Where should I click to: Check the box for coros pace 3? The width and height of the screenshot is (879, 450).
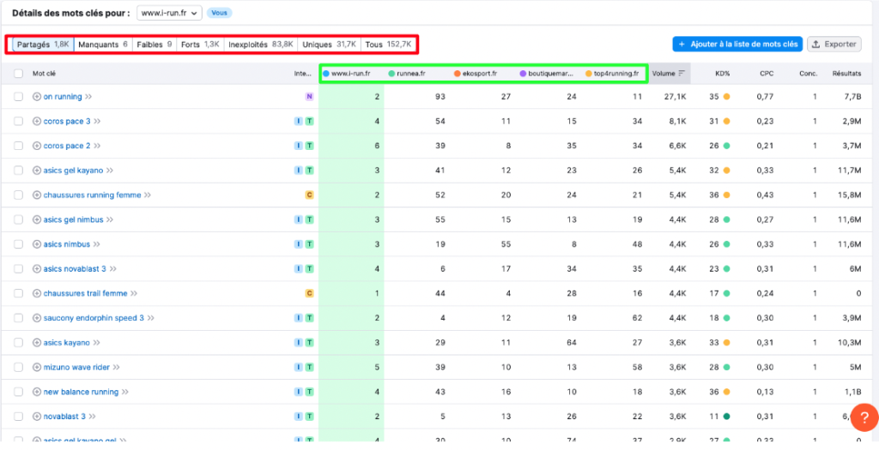(19, 122)
